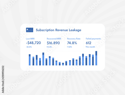125x95 pixels.
Task: Select the Recovered MRR label
Action: coord(54,39)
